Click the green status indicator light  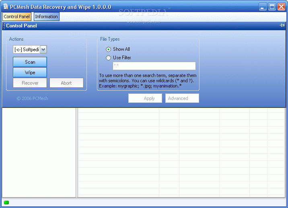[x=6, y=202]
